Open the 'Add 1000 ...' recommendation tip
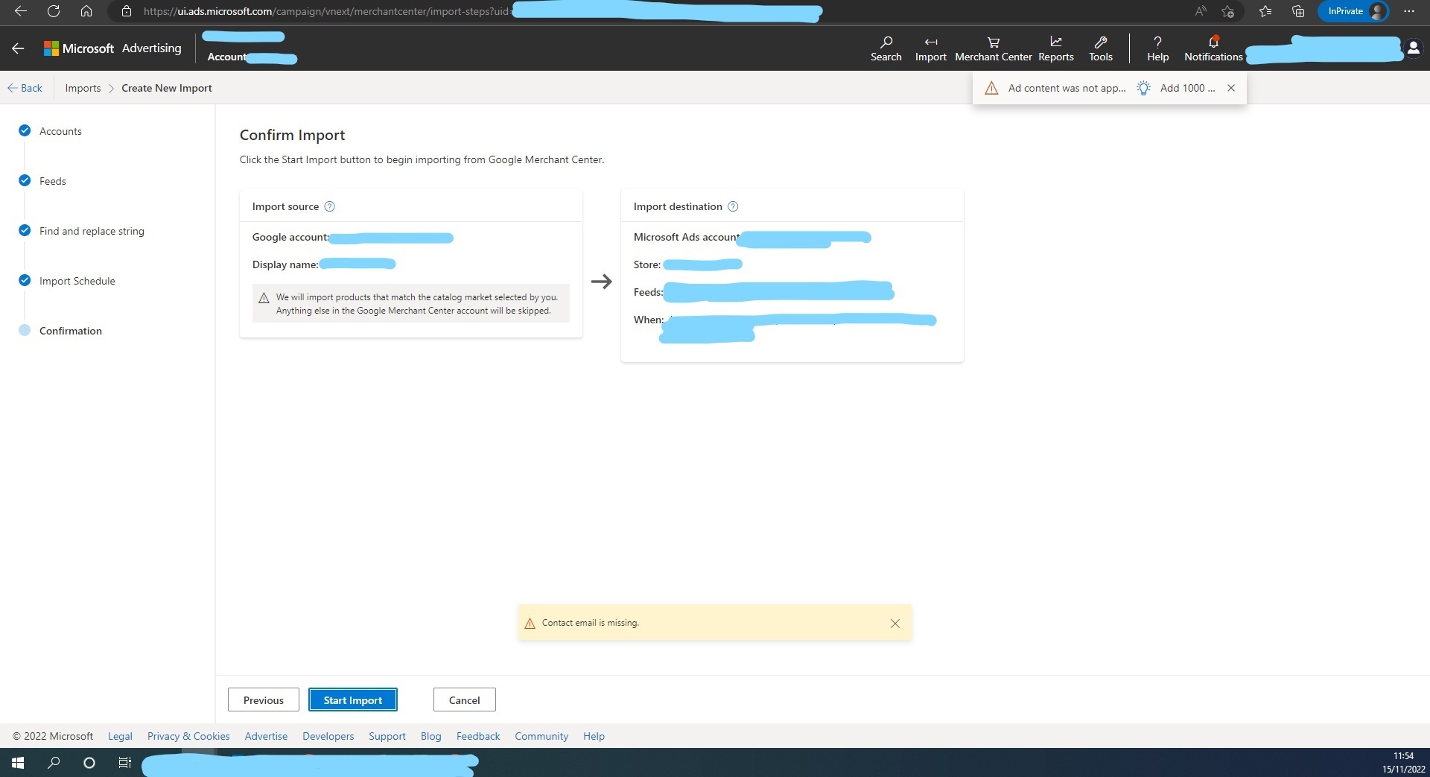 [x=1176, y=88]
